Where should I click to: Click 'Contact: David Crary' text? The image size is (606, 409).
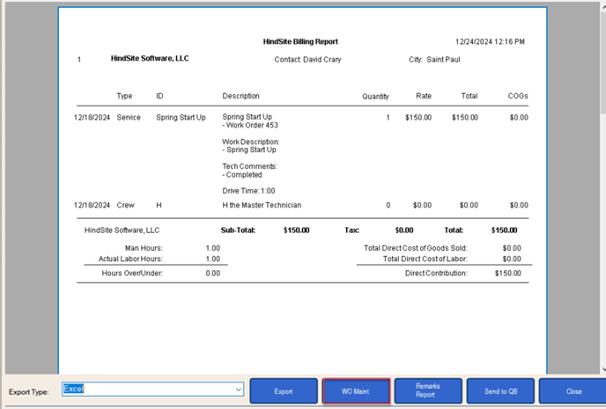307,60
